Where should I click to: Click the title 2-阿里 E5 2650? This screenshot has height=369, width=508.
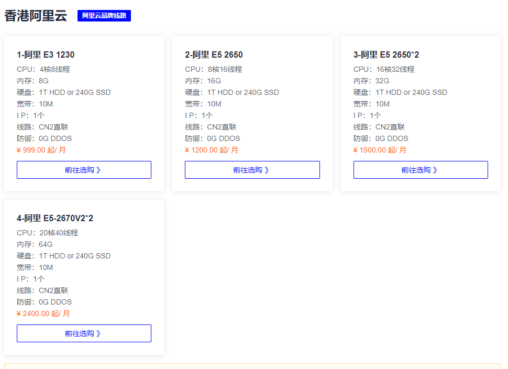pos(214,55)
